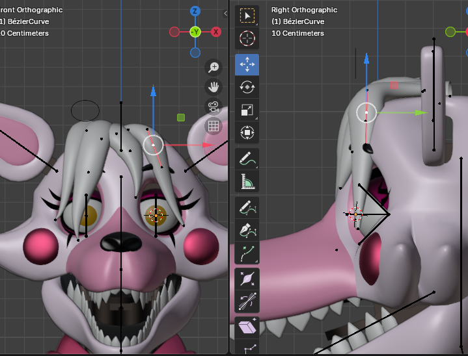Click white move gizmo circle in Right viewport

366,112
